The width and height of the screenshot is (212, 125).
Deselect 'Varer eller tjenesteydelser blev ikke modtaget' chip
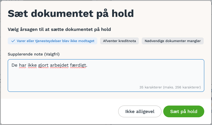[52, 41]
